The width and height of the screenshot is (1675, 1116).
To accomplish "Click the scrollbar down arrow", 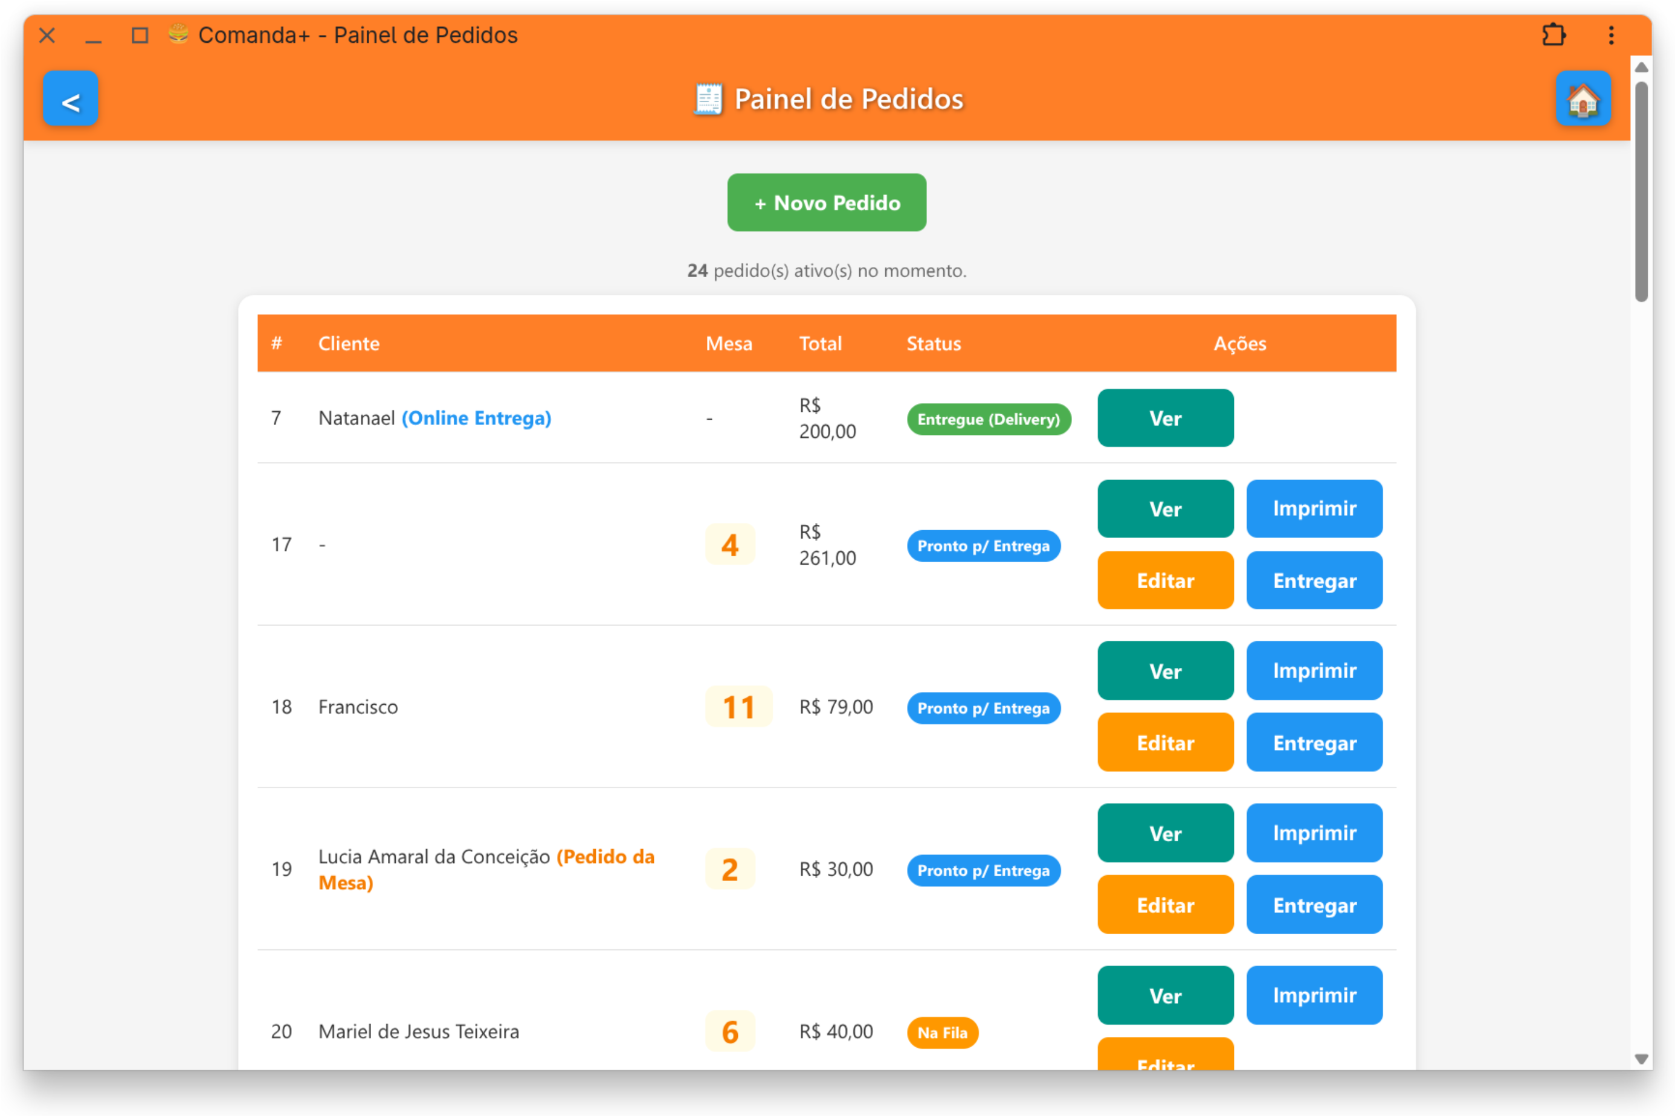I will click(1641, 1059).
